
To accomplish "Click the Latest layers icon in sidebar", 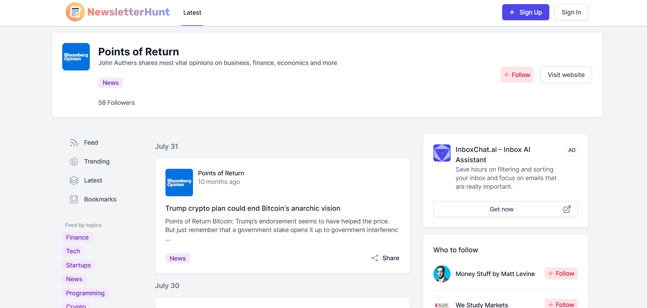I will 74,180.
